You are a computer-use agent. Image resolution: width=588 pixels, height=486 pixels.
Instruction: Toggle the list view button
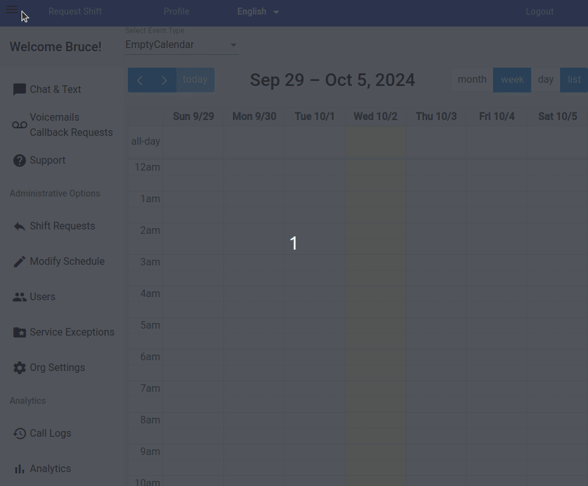pyautogui.click(x=574, y=80)
